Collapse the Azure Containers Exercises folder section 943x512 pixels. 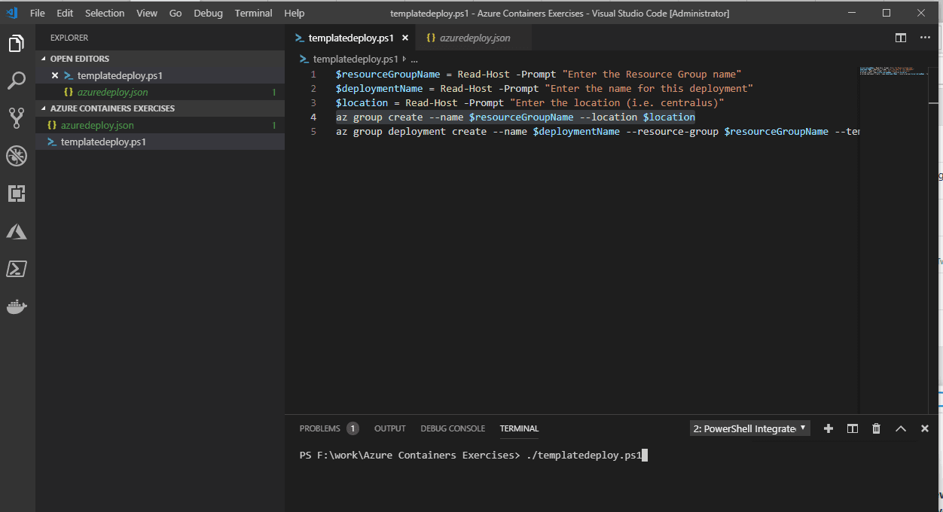point(160,108)
